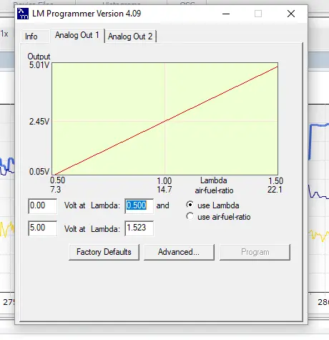Select the Analog Out 1 tab
The height and width of the screenshot is (340, 329).
pyautogui.click(x=77, y=35)
